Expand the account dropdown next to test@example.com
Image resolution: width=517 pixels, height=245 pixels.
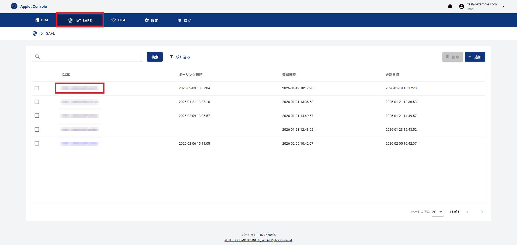pos(504,6)
